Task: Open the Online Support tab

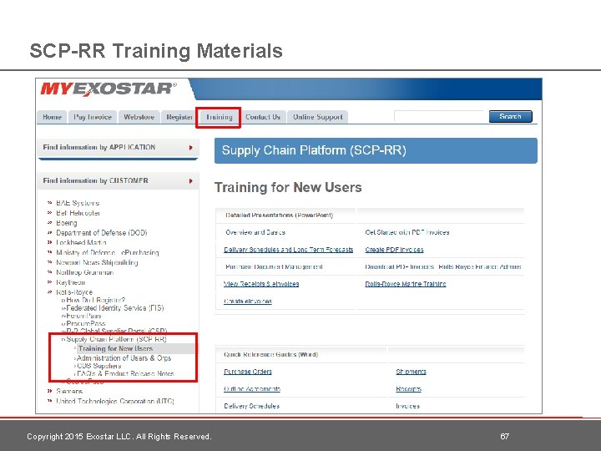Action: 318,117
